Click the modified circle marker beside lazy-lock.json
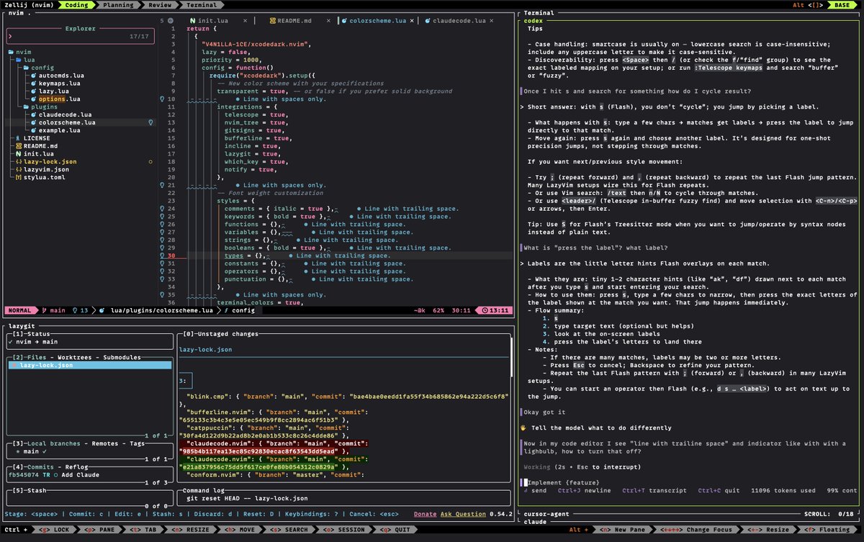Image resolution: width=864 pixels, height=542 pixels. [150, 162]
